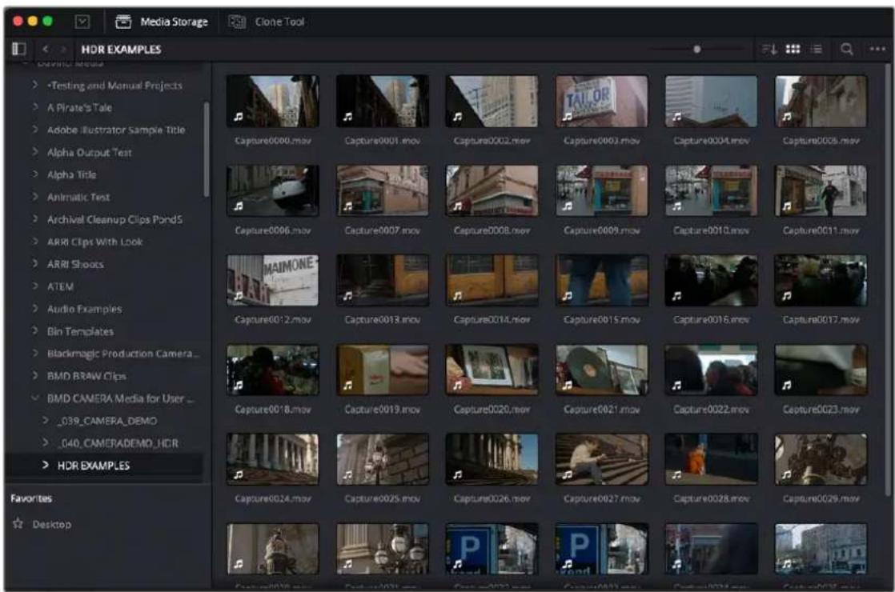Expand Testing and Manual Projects folder

point(34,85)
